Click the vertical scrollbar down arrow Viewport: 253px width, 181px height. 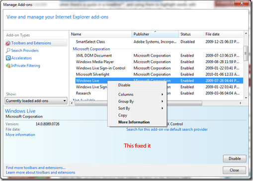[x=246, y=98]
